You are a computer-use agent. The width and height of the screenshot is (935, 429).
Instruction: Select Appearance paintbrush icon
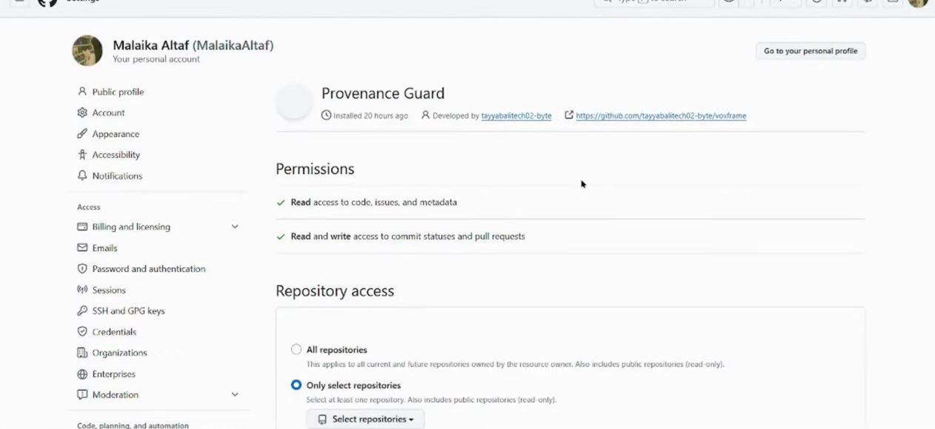pos(82,134)
